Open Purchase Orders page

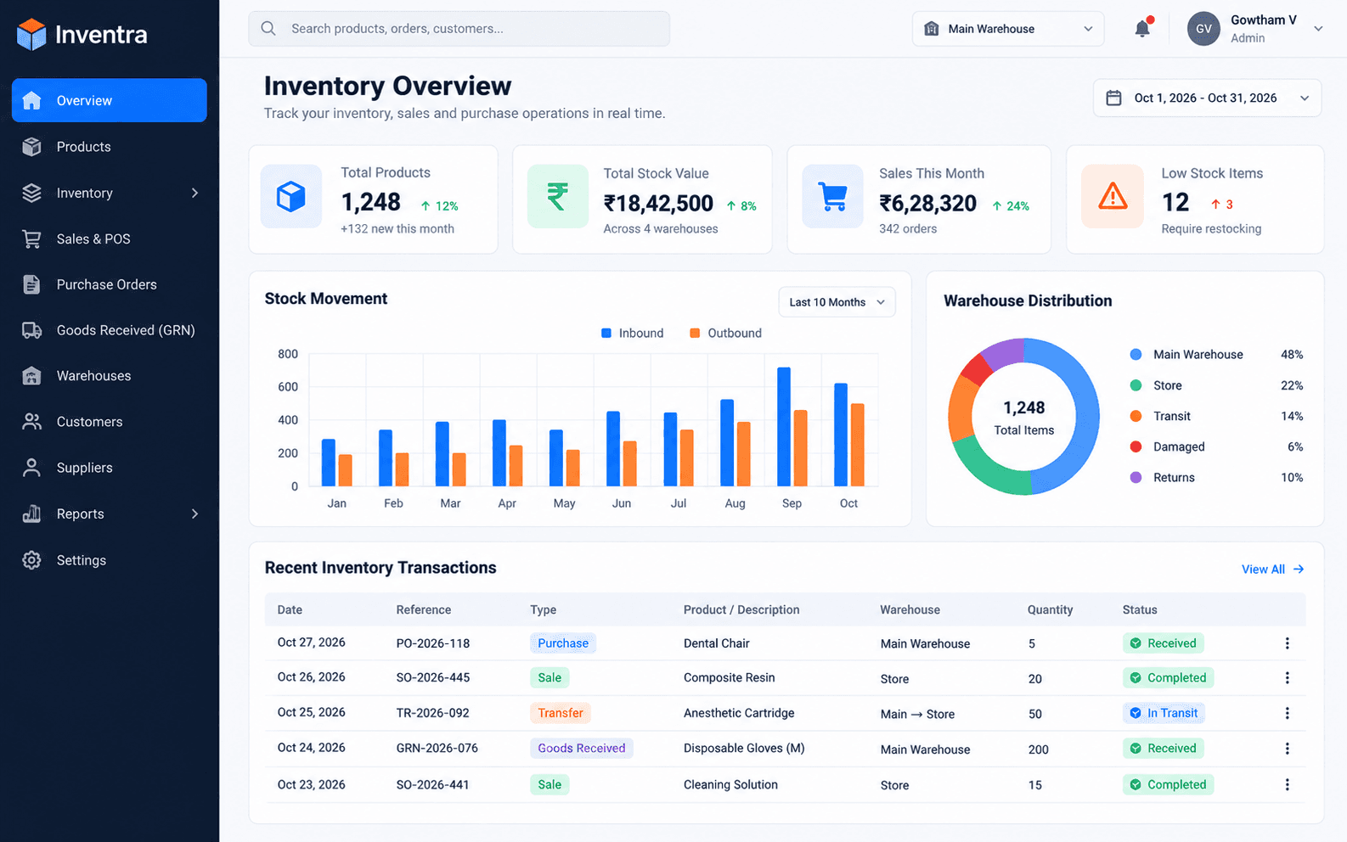tap(110, 284)
